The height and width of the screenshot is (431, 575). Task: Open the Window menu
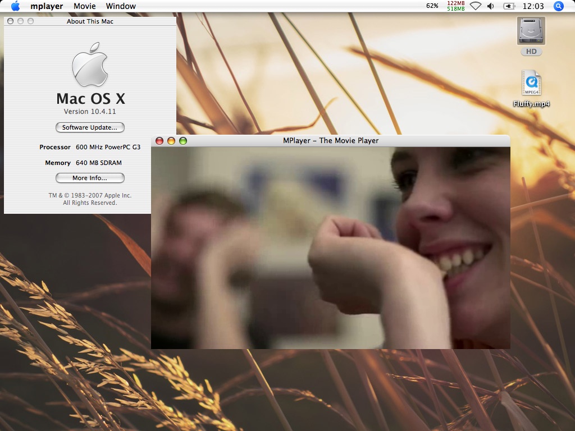pyautogui.click(x=121, y=6)
